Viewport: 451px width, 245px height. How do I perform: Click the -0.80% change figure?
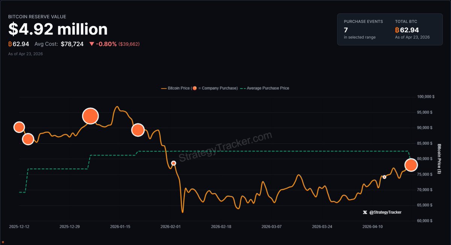(x=106, y=44)
